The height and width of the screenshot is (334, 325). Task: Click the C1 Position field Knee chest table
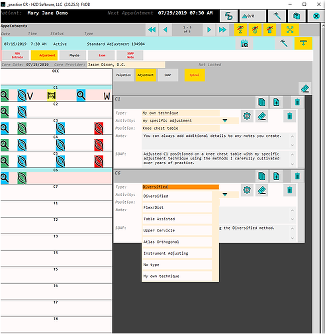pos(180,128)
